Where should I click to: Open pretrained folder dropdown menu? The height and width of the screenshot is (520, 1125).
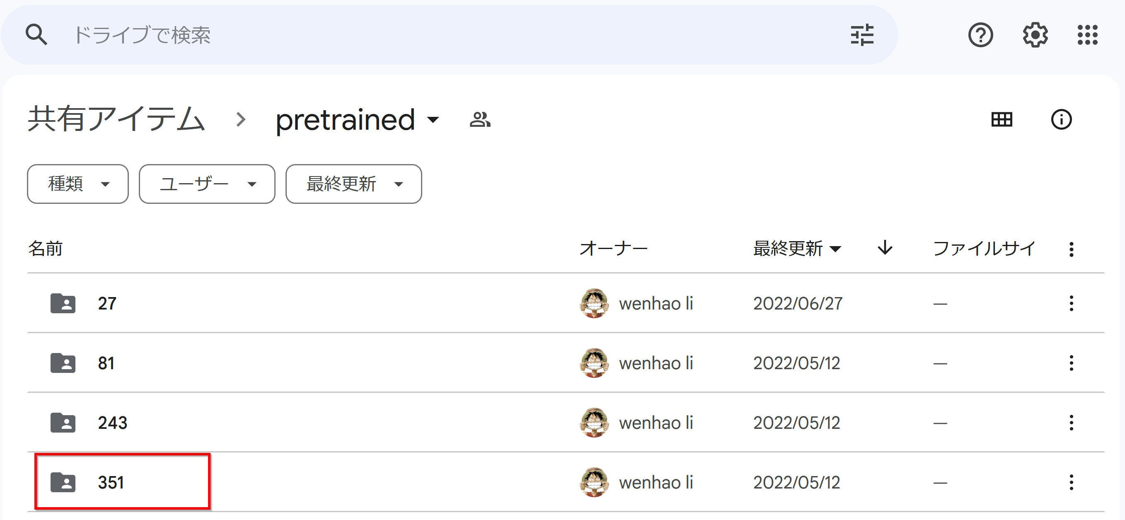point(433,120)
